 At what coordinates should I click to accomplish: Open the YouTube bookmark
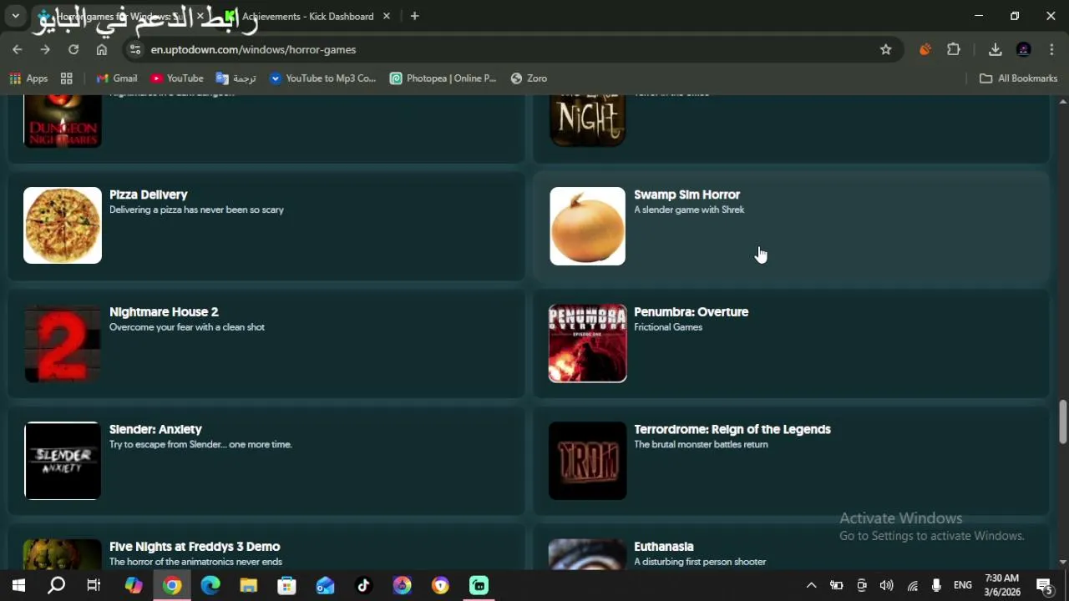[x=177, y=78]
